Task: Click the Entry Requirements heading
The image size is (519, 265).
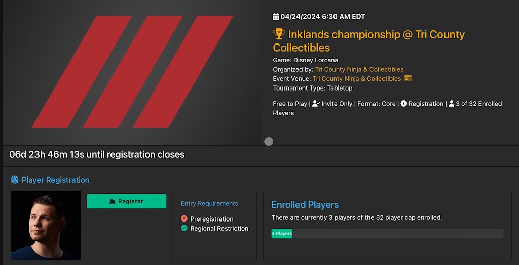Action: (209, 203)
